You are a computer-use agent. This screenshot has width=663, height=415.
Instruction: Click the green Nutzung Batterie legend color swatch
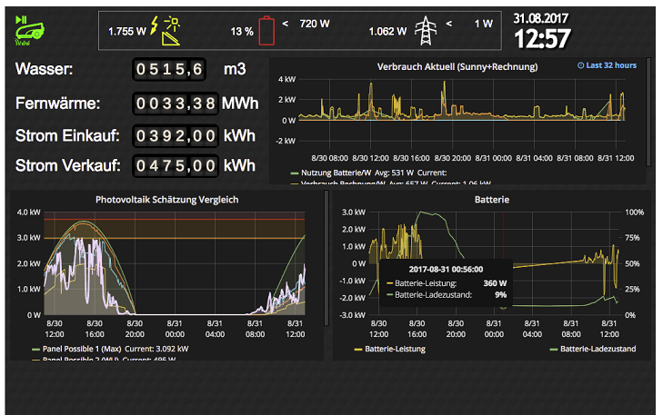(x=295, y=173)
